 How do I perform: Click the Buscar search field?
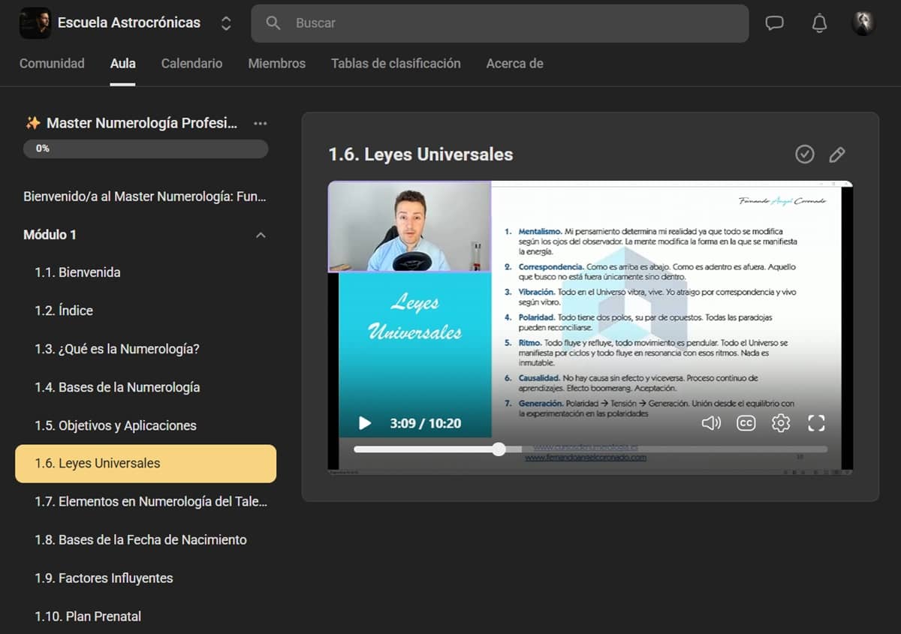point(500,23)
